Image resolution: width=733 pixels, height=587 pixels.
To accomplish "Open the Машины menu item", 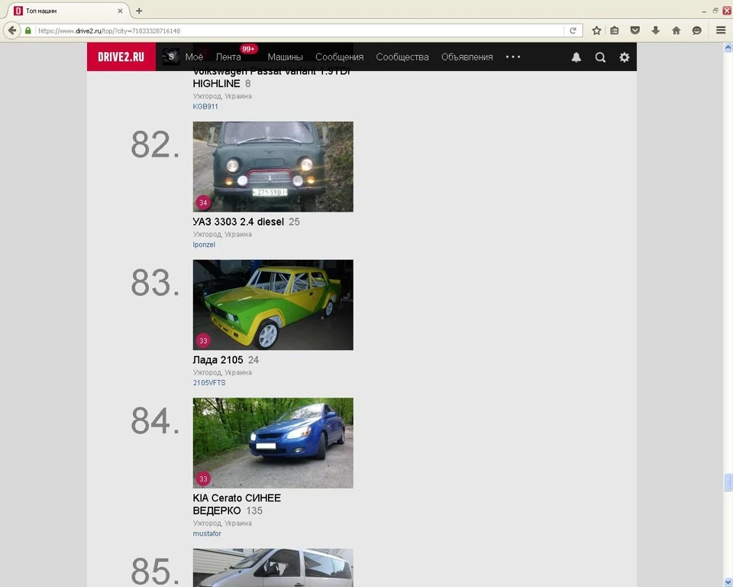I will point(285,57).
